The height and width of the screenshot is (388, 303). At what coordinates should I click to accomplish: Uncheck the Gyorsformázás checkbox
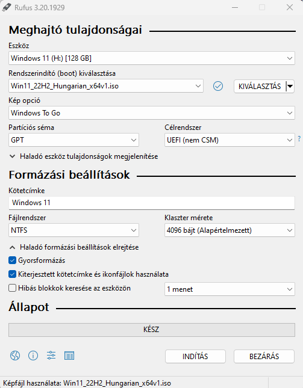pos(12,260)
